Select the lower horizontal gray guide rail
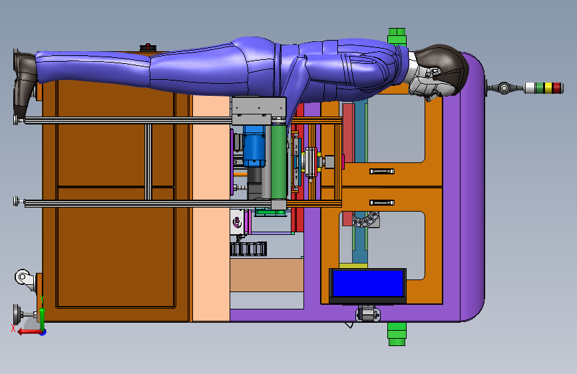577x374 pixels. click(x=148, y=203)
